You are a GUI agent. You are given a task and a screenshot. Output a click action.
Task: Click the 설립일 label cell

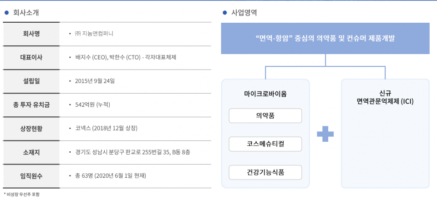[x=31, y=81]
